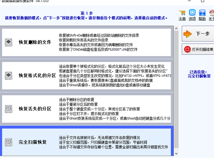Click description line 适合于重新分区后的恢复
This screenshot has height=158, width=214.
point(78,104)
